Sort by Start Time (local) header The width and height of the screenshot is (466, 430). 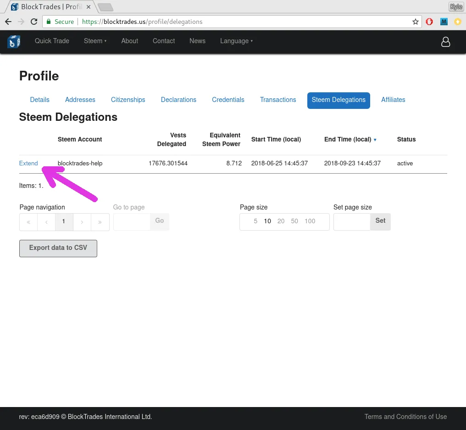click(x=276, y=139)
